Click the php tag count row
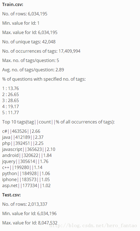Screen dimensions: 140x231 tap(23, 143)
